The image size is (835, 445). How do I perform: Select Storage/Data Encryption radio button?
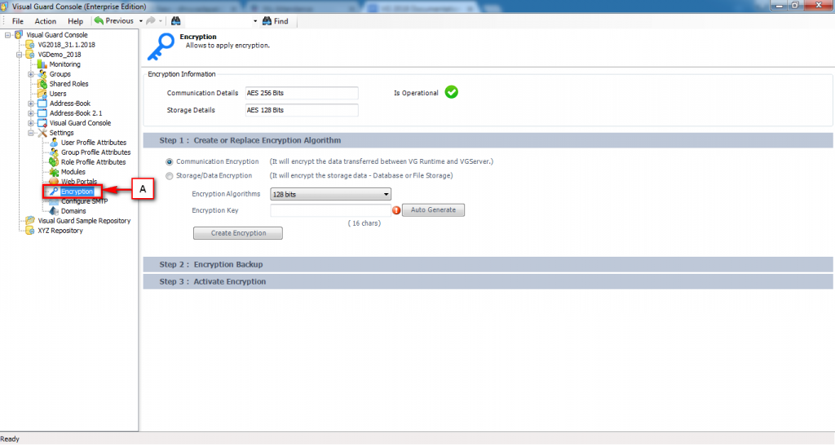tap(170, 175)
